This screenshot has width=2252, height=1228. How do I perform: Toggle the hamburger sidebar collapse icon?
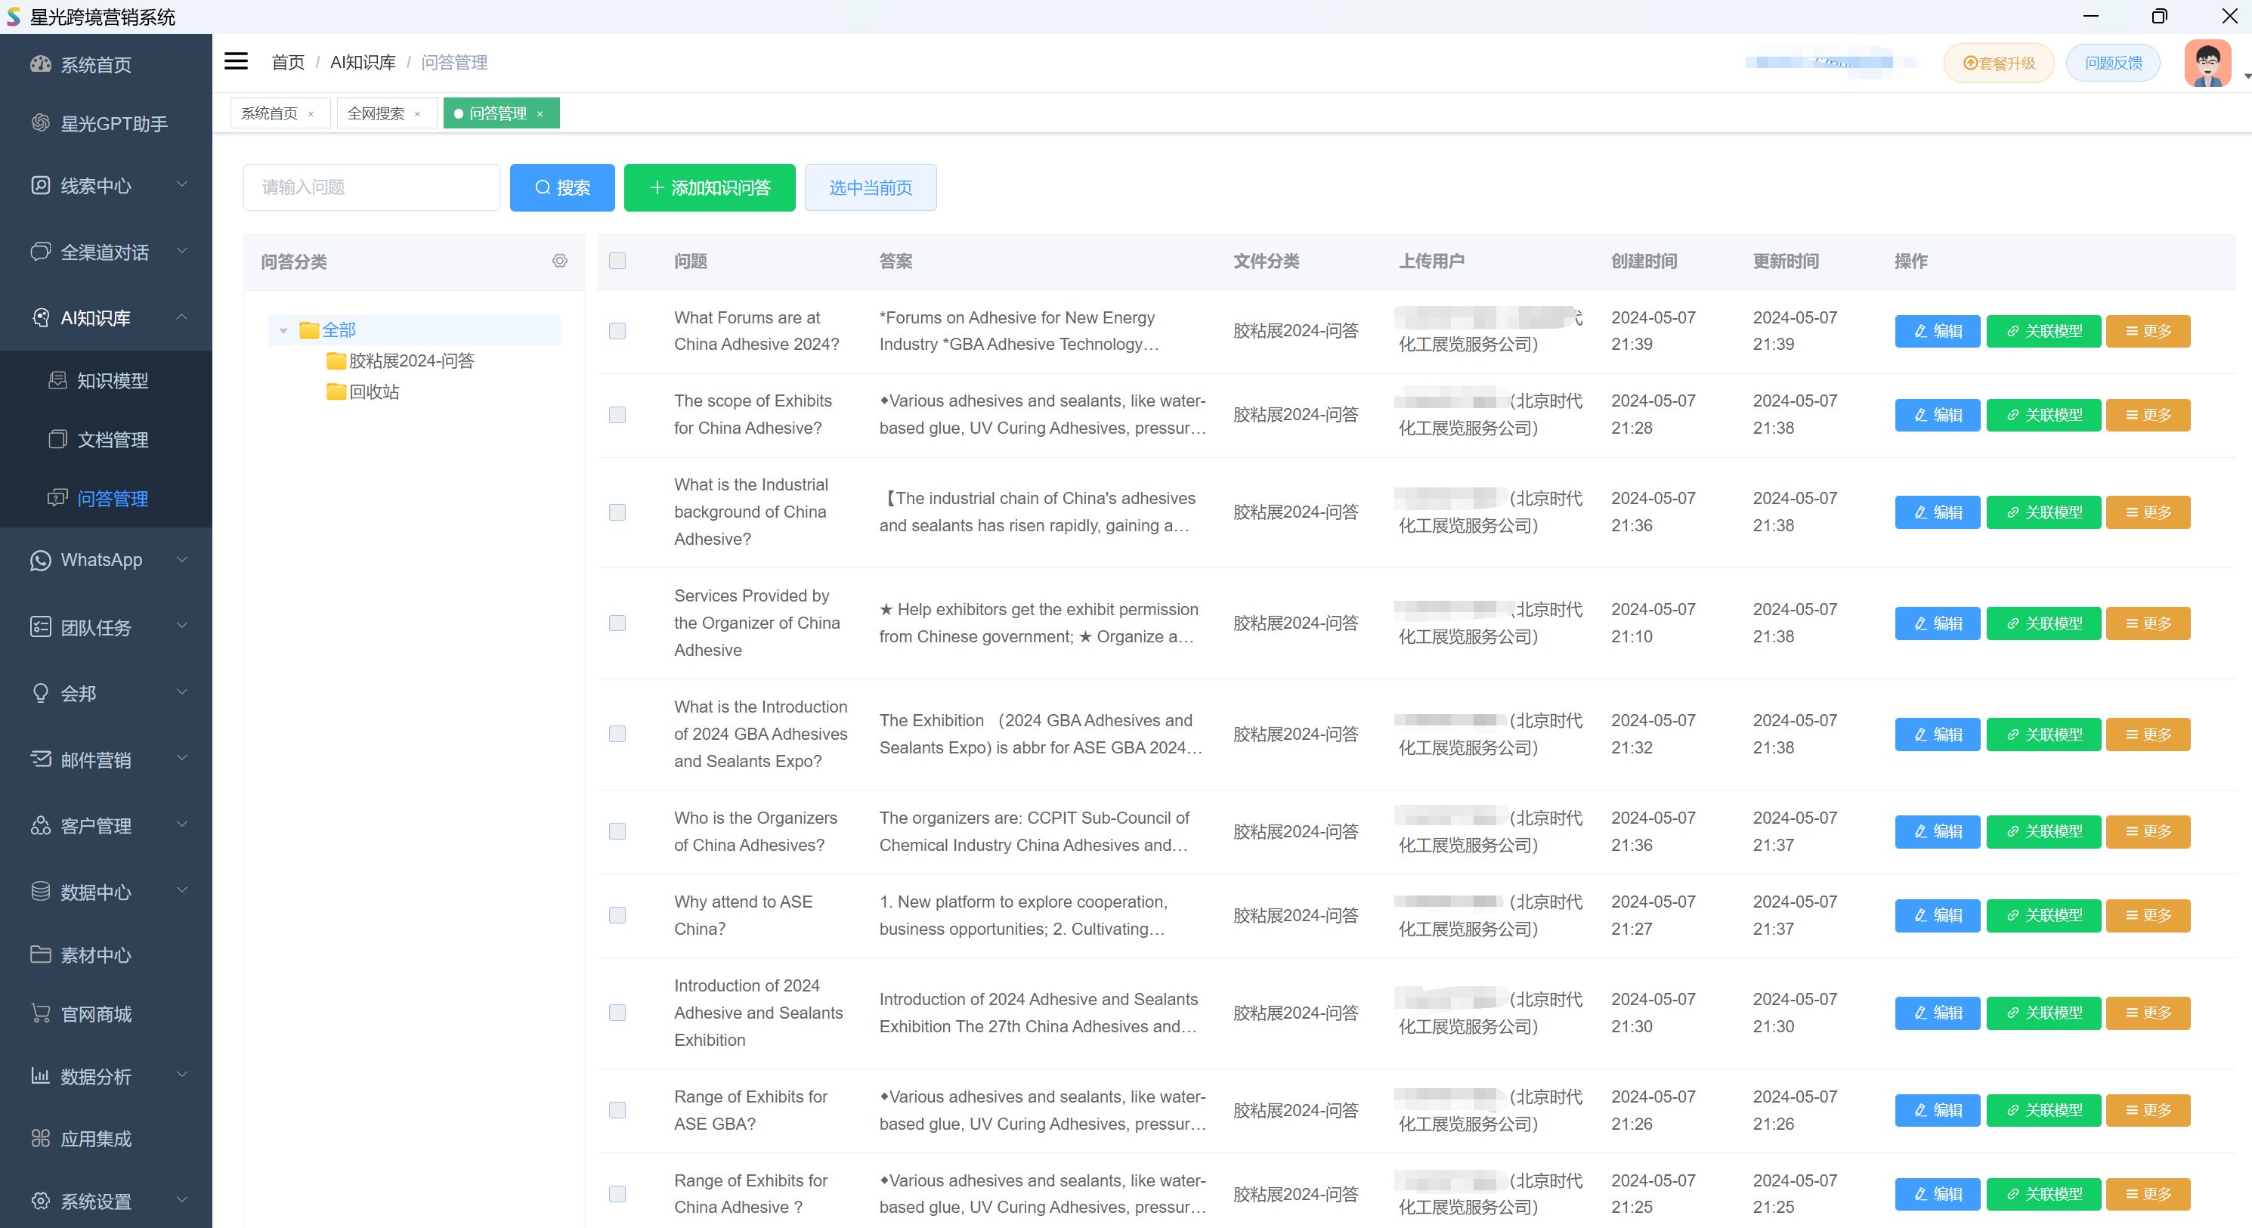coord(236,62)
